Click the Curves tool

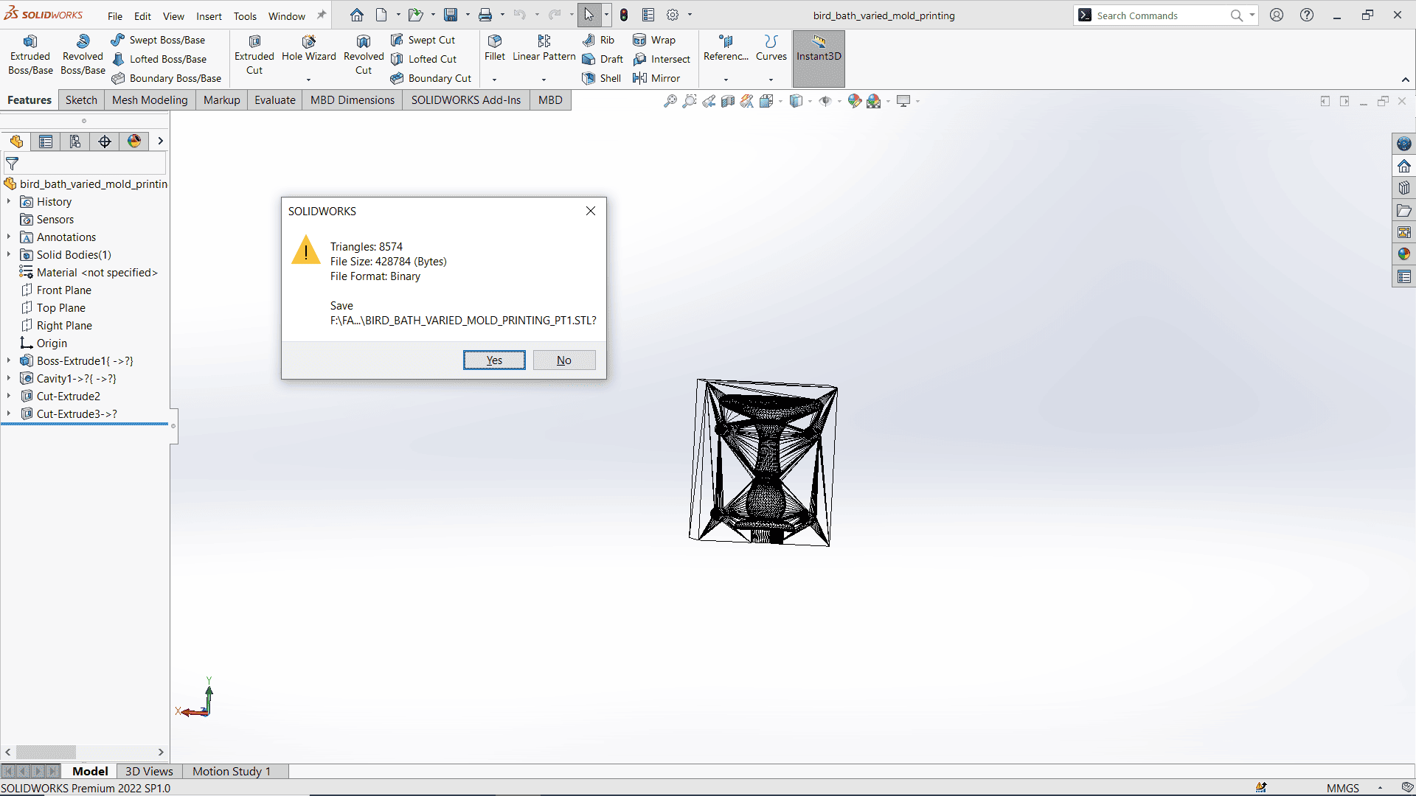pos(771,49)
